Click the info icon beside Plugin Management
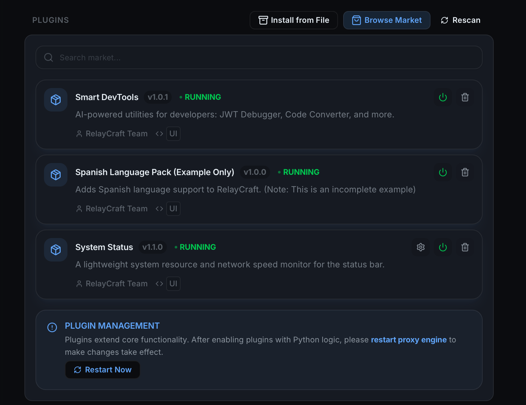 52,327
